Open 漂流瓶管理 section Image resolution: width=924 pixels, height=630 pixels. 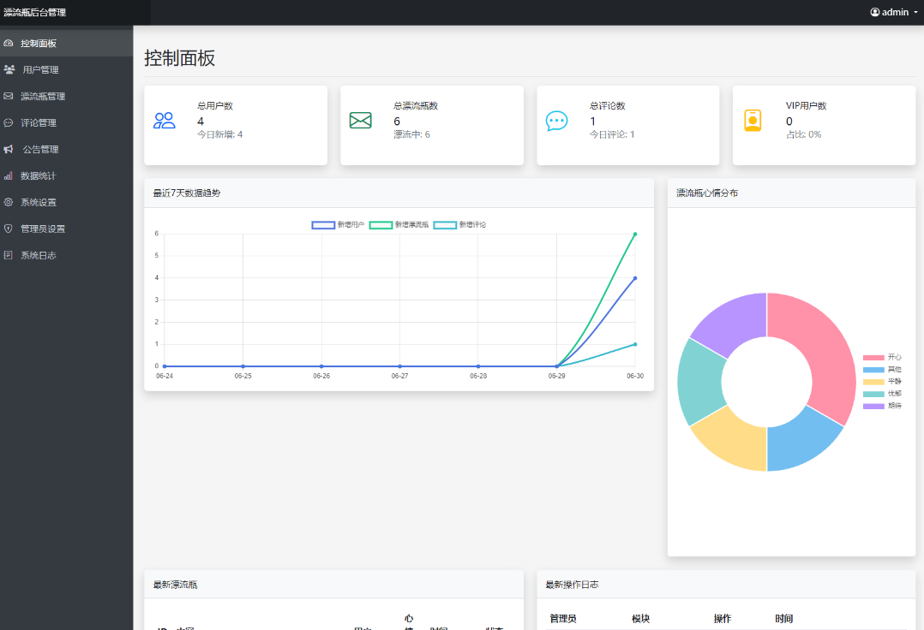coord(67,96)
